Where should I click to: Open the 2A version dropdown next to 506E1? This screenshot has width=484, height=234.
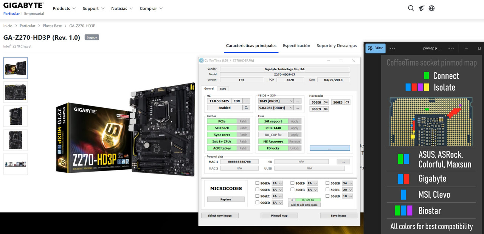[x=347, y=190]
